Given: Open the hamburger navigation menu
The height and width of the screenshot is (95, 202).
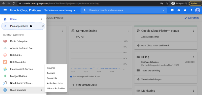Looking at the screenshot, I should [x=5, y=10].
